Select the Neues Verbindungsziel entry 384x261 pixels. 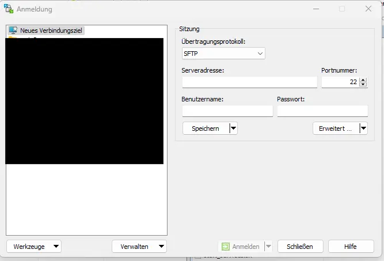pos(47,31)
